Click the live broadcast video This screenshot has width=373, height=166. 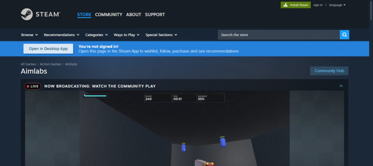pyautogui.click(x=184, y=128)
